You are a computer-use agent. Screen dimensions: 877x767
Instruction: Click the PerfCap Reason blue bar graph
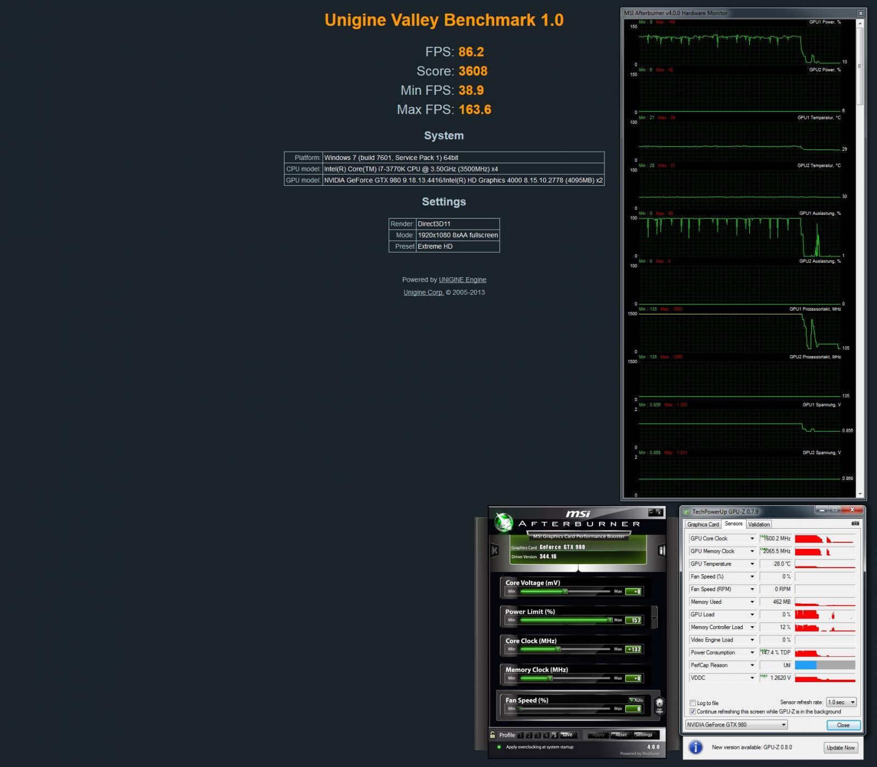(x=825, y=665)
